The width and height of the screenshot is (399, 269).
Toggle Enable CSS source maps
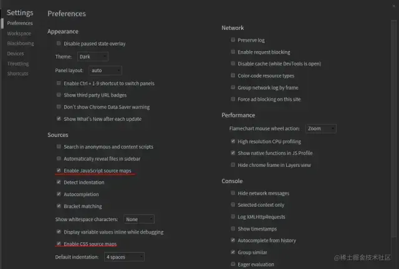(59, 243)
